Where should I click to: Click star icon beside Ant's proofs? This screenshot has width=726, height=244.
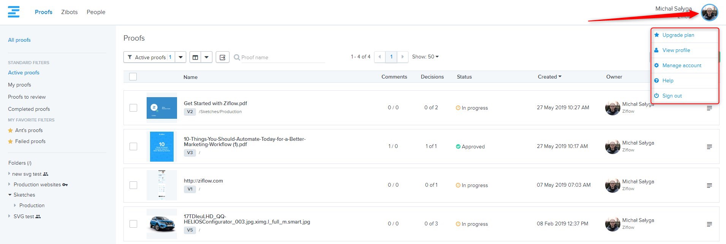coord(11,131)
